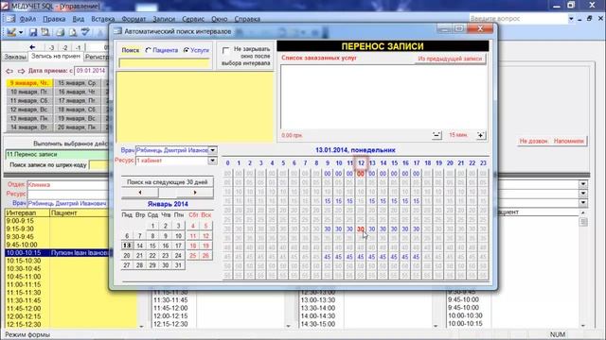Image resolution: width=606 pixels, height=340 pixels.
Task: Open the Отдел row dropdown at right edge
Action: 583,184
